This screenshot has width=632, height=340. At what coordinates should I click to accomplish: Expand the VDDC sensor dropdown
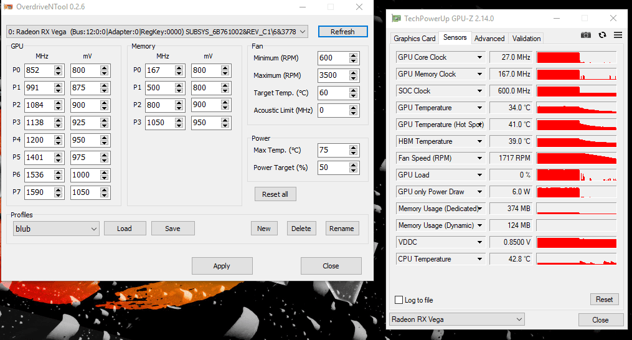479,242
